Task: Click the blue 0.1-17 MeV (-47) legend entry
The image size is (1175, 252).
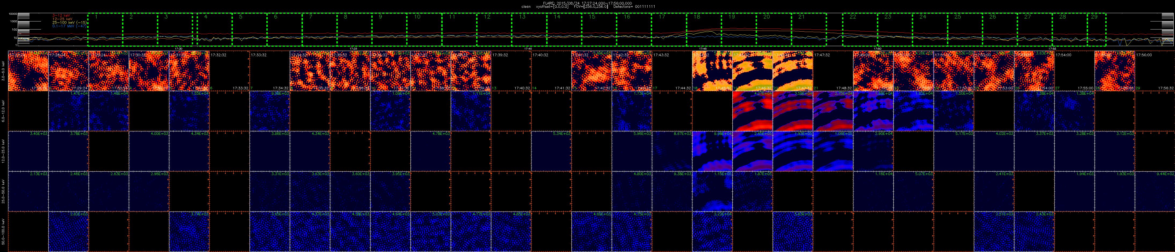Action: (x=70, y=26)
